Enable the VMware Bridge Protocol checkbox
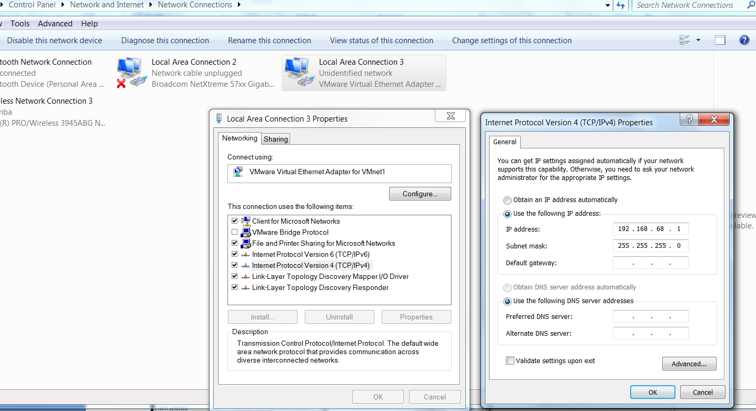The height and width of the screenshot is (411, 756). coord(234,232)
